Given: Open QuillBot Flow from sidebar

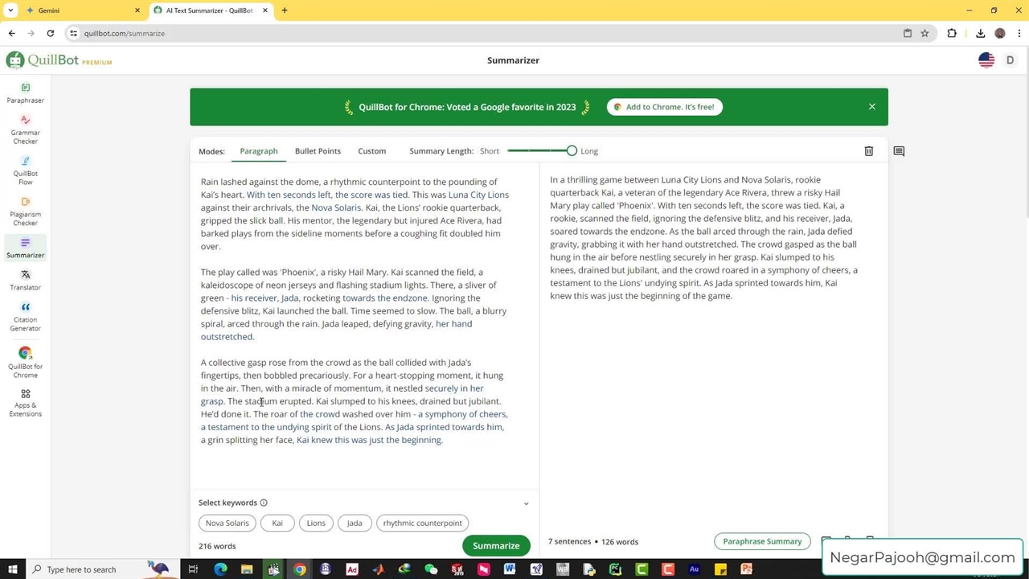Looking at the screenshot, I should 25,170.
